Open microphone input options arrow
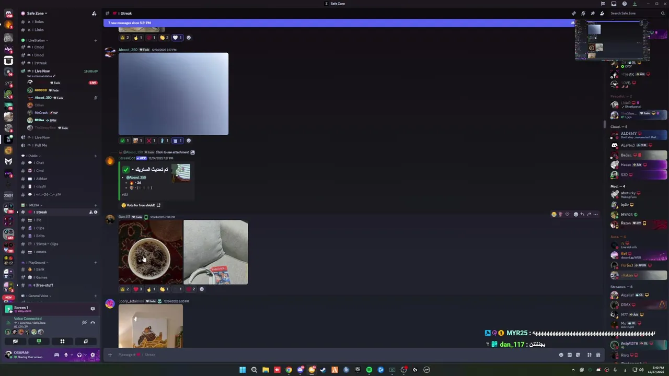The height and width of the screenshot is (376, 669). (71, 355)
